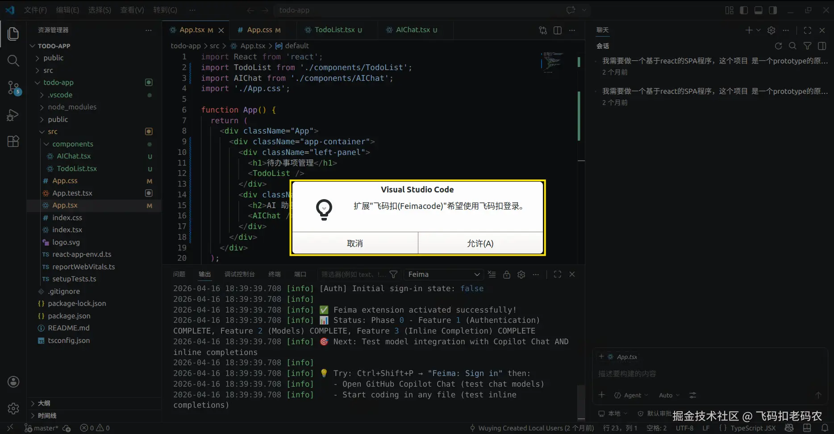Open the customize layout control
The width and height of the screenshot is (834, 434).
730,10
